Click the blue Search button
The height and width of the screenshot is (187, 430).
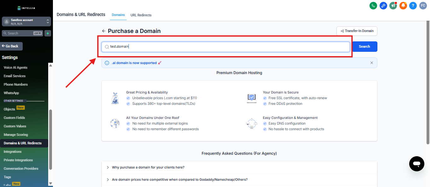[x=364, y=46]
